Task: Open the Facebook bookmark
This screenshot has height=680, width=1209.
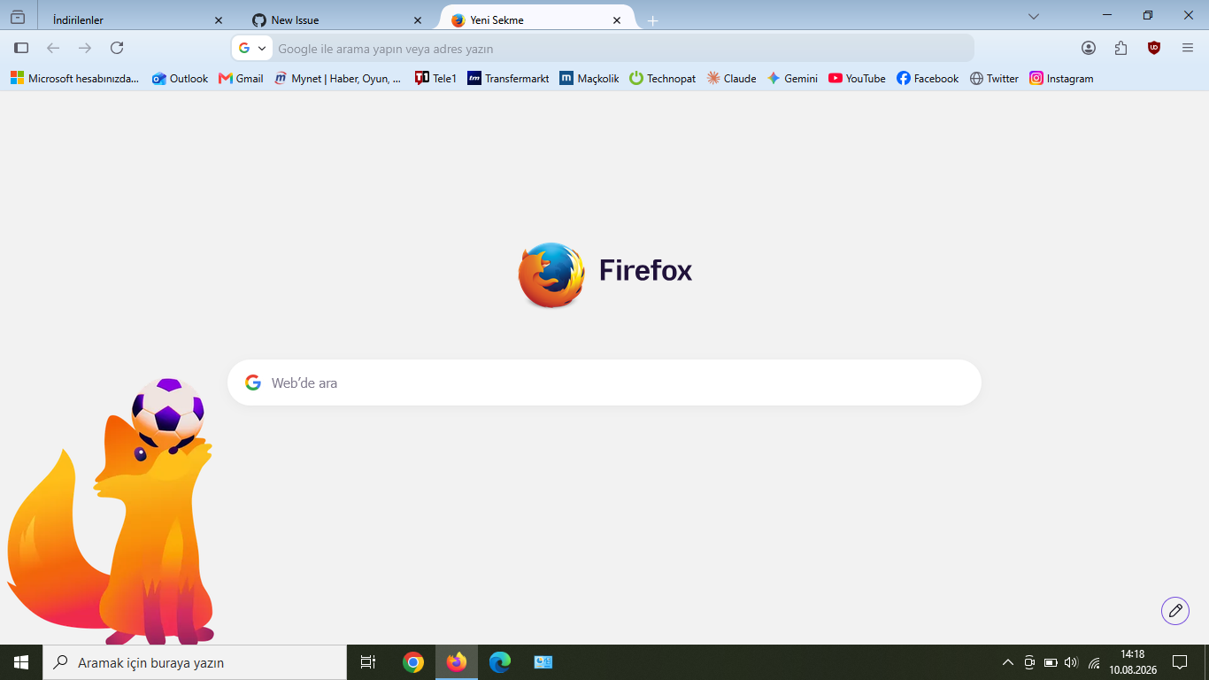Action: point(928,79)
